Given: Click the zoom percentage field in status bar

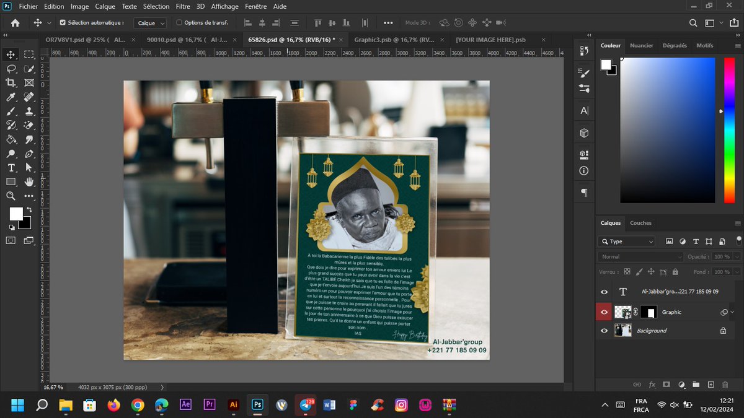Looking at the screenshot, I should [53, 387].
